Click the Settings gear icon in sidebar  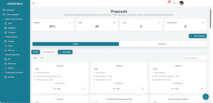(x=6, y=77)
